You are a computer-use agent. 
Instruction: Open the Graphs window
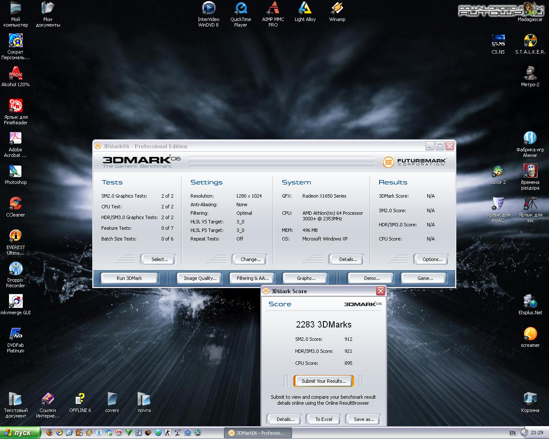pos(306,278)
